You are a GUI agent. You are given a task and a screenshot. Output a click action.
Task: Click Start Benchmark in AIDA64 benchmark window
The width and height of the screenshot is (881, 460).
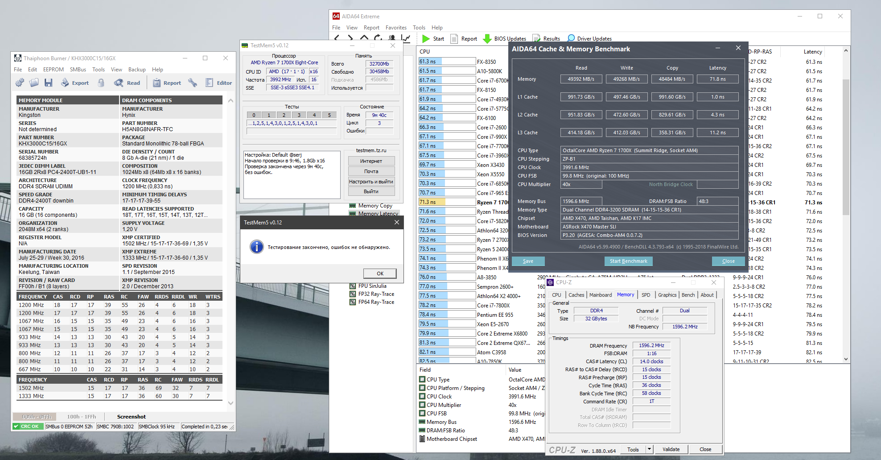[628, 261]
